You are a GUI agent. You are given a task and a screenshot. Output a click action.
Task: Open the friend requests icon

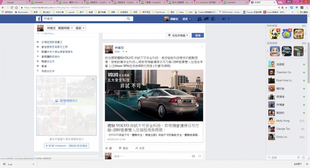coord(199,19)
